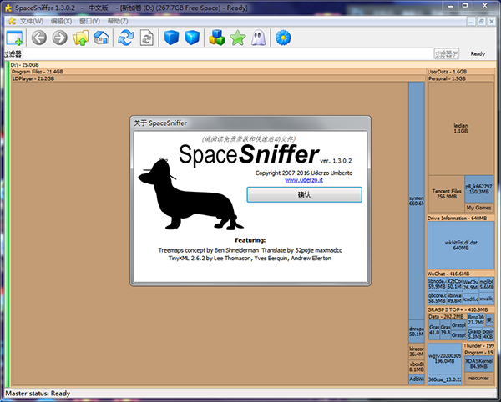501x402 pixels.
Task: Close the inner child window
Action: click(x=492, y=22)
